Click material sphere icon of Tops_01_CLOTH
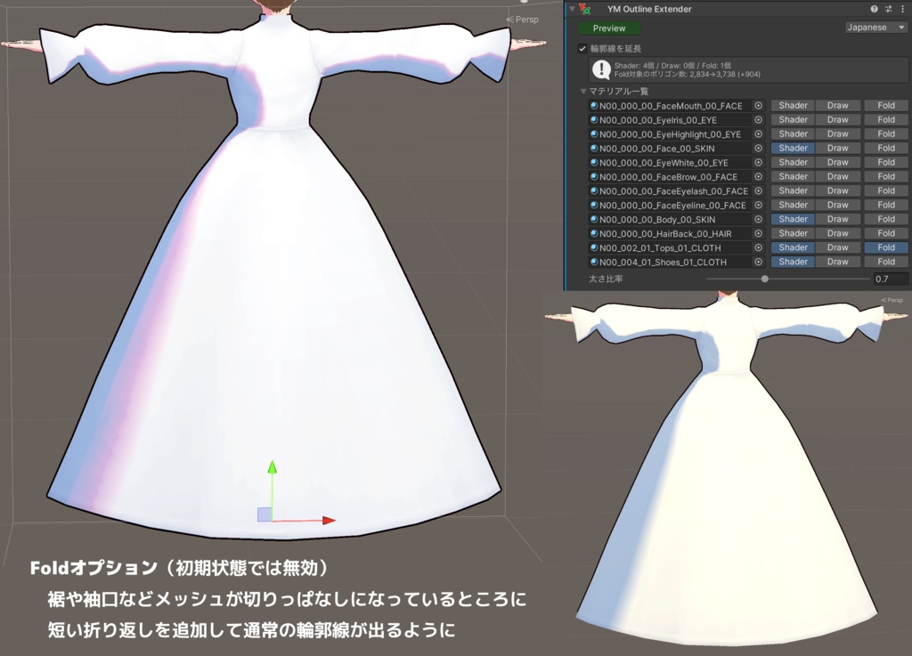This screenshot has height=656, width=912. [x=594, y=248]
